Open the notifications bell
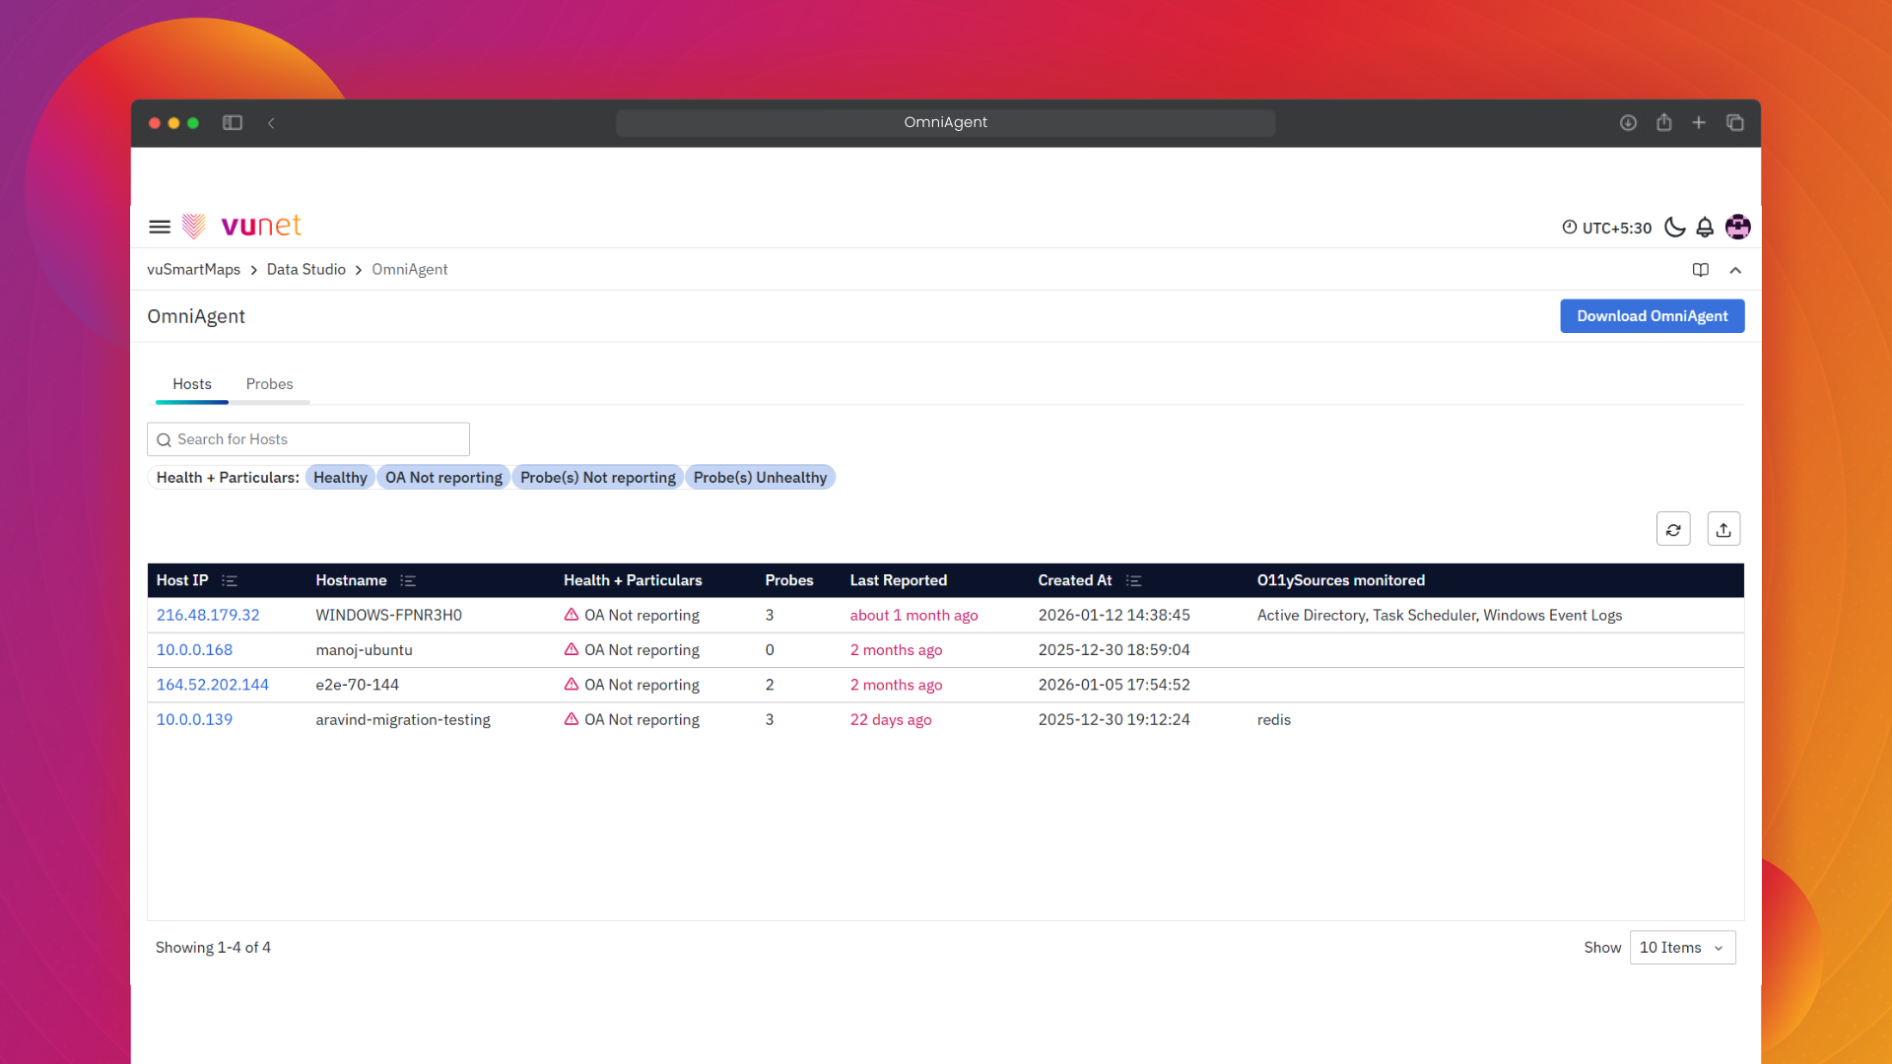The width and height of the screenshot is (1892, 1064). (1705, 228)
